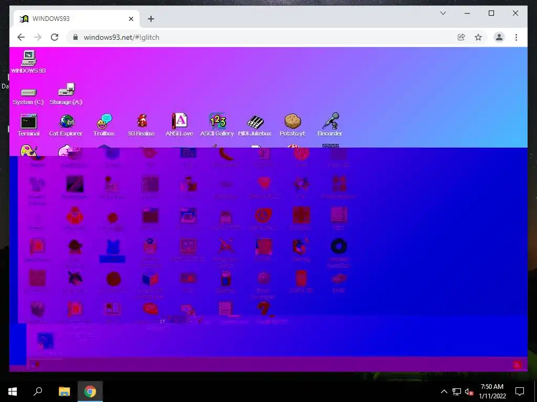Close the WINDOWS93 tab
This screenshot has width=537, height=402.
point(131,19)
